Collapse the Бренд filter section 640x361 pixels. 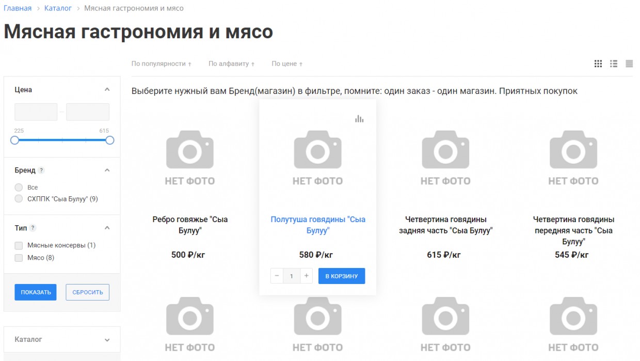(107, 170)
